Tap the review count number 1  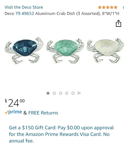(x=123, y=8)
